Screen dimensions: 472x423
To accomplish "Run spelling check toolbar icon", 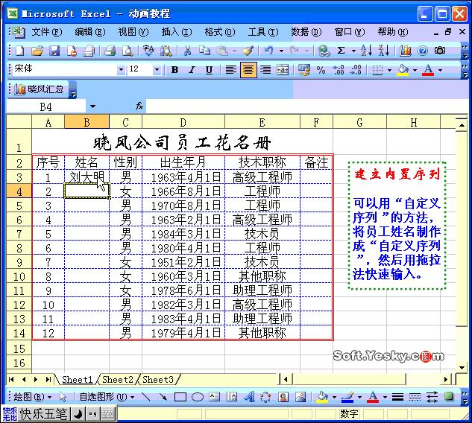I will click(148, 51).
